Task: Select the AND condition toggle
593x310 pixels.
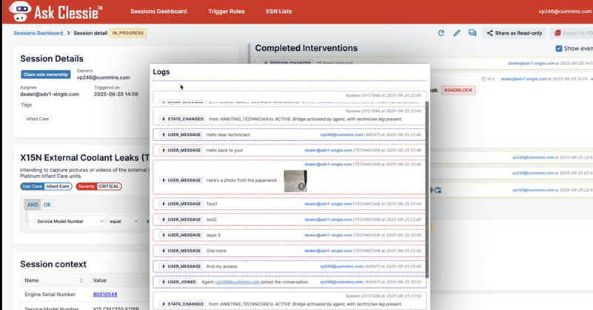Action: [x=33, y=204]
